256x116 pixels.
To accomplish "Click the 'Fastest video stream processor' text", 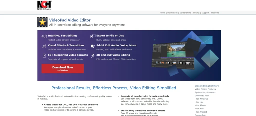I will coord(64,40).
